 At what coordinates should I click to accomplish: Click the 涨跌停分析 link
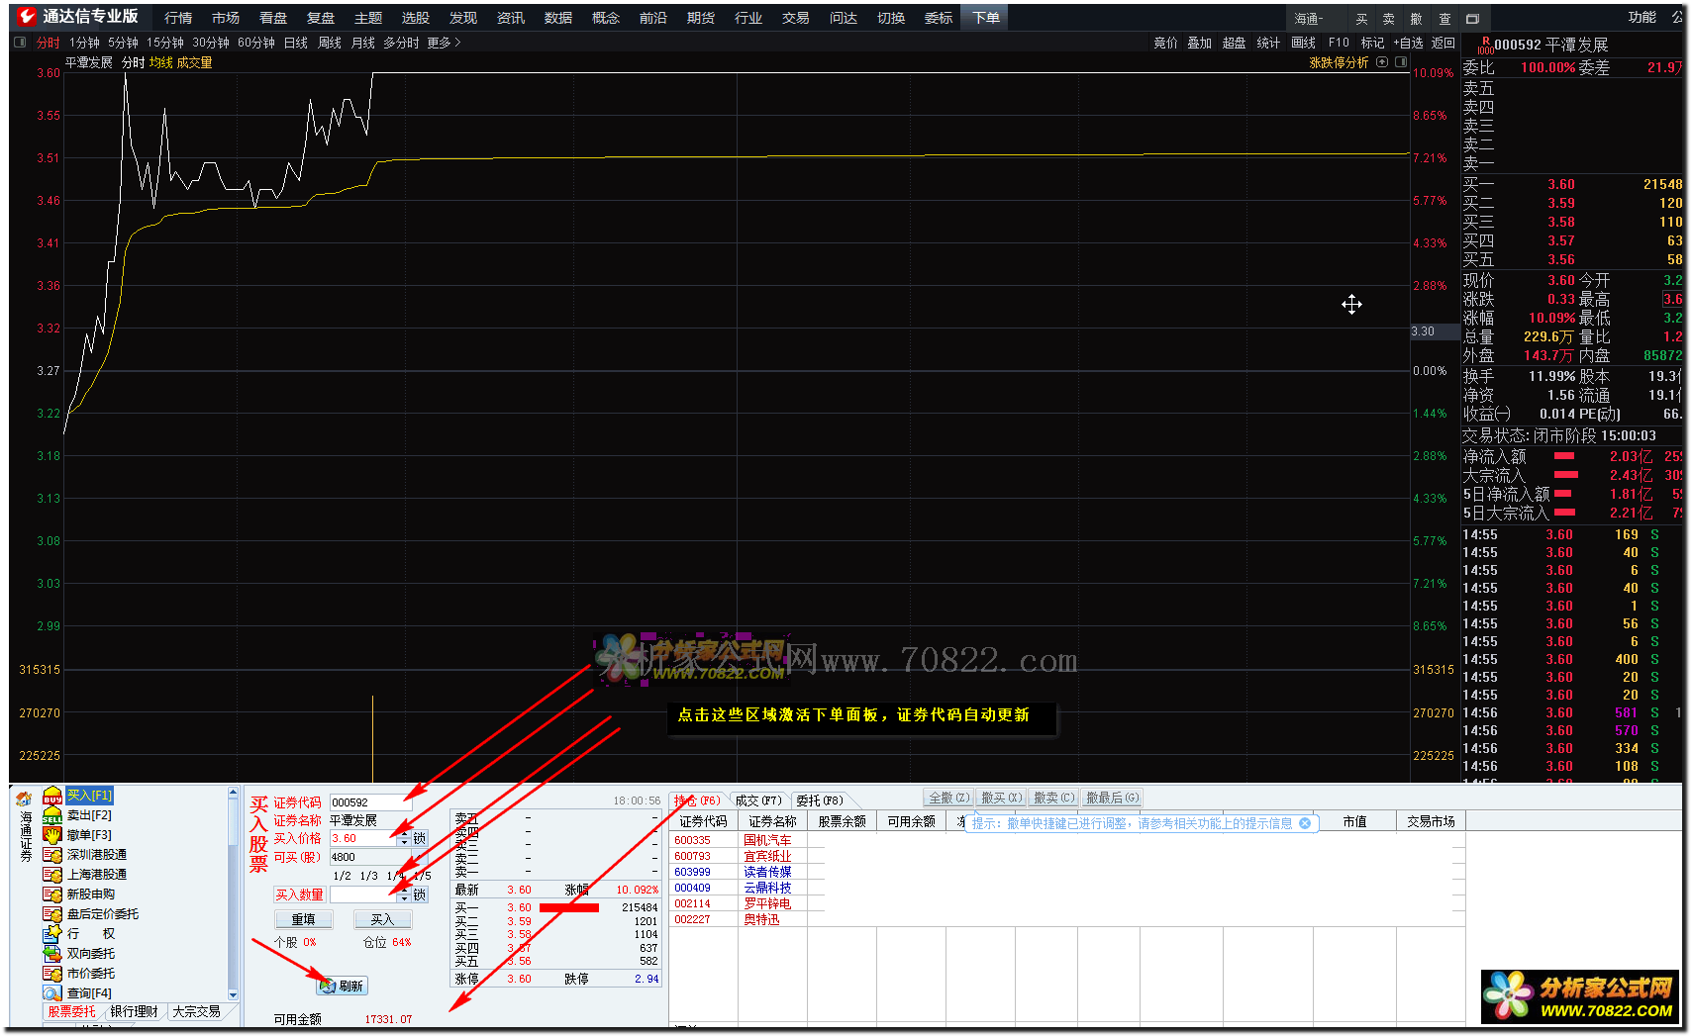point(1339,62)
